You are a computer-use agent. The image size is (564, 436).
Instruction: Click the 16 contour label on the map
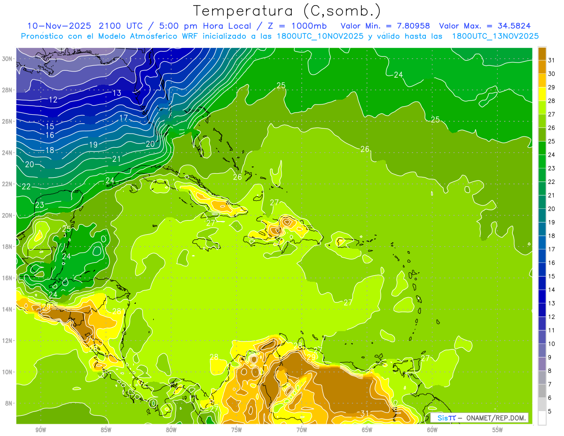pos(50,135)
